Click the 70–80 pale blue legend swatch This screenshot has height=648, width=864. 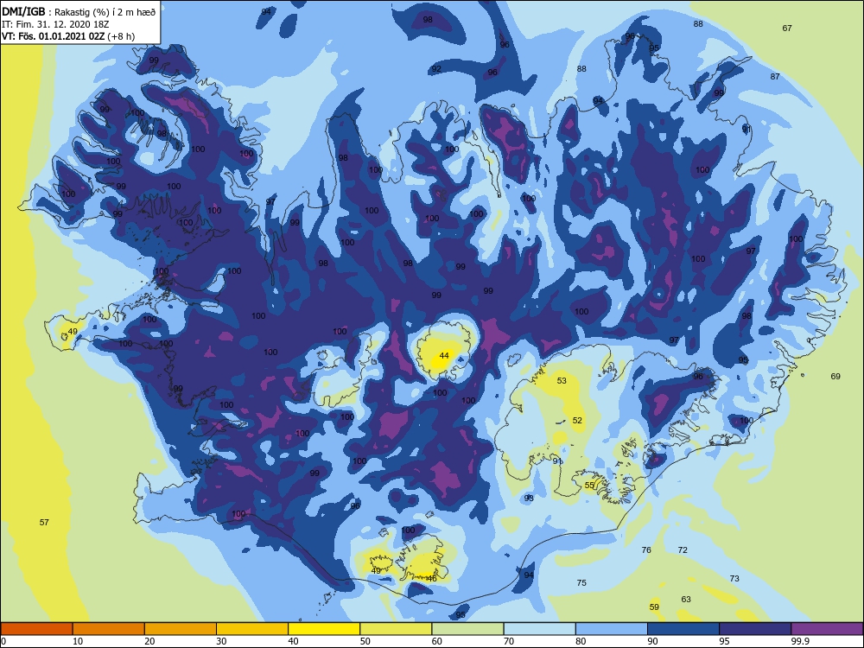pos(539,629)
